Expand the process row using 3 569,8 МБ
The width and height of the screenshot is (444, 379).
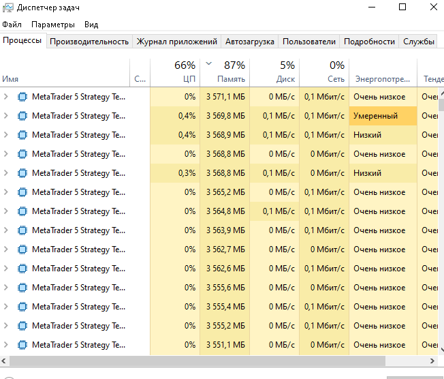click(x=5, y=116)
